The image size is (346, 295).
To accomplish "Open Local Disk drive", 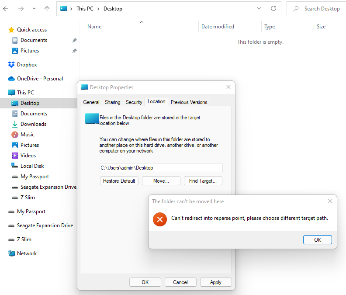I will (x=32, y=166).
